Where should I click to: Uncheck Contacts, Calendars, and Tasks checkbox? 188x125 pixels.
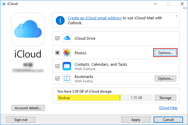(58, 66)
